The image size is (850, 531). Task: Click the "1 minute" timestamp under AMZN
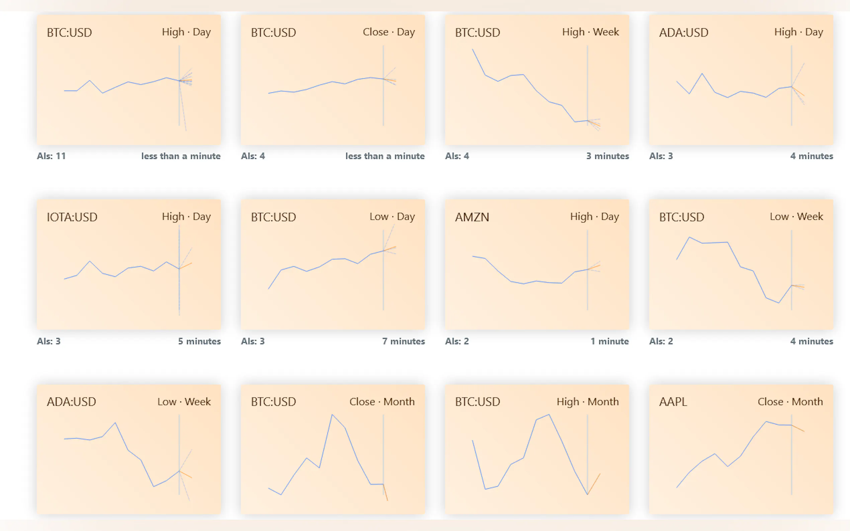(x=609, y=341)
